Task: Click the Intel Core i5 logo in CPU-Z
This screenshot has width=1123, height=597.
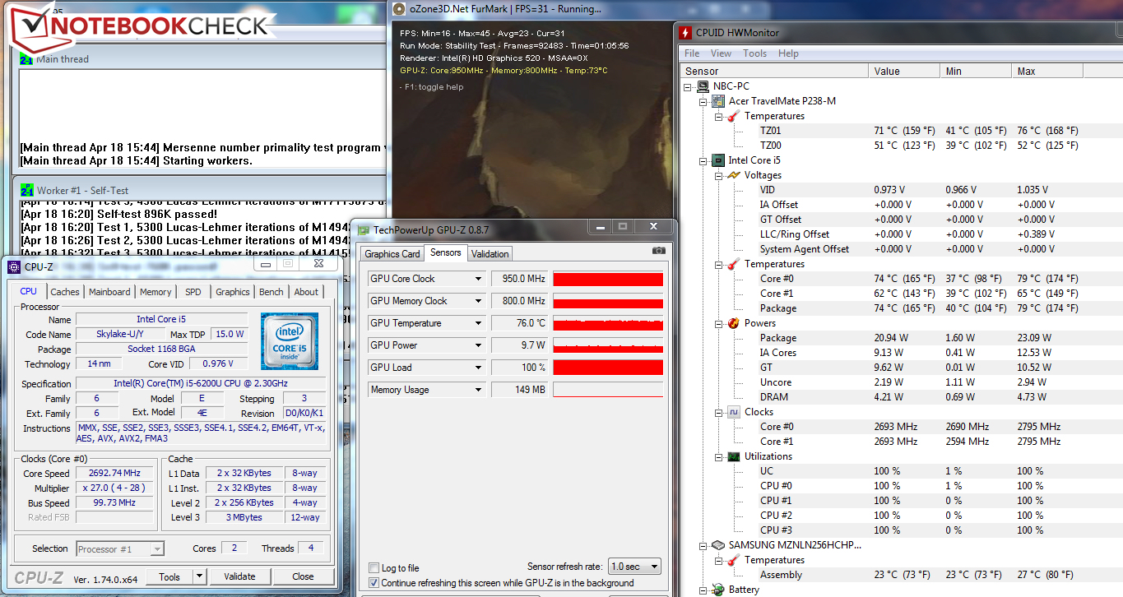Action: coord(290,341)
